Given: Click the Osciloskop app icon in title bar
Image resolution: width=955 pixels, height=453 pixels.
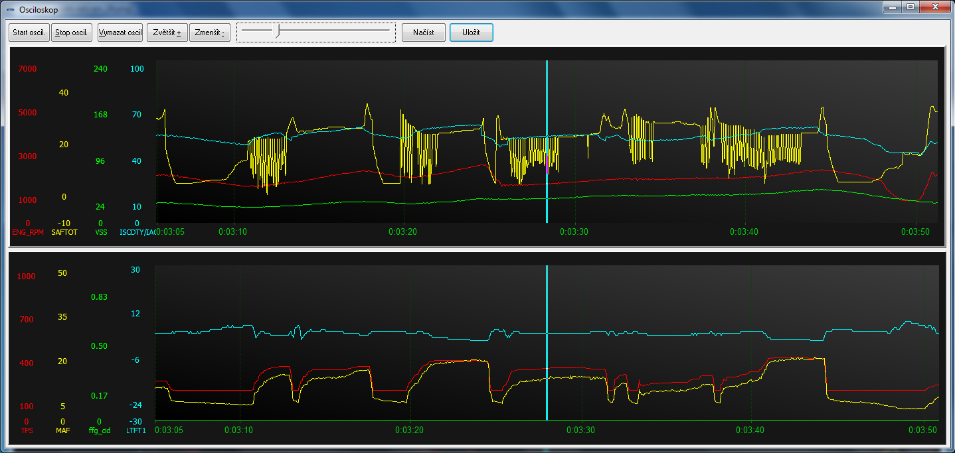Looking at the screenshot, I should 10,9.
